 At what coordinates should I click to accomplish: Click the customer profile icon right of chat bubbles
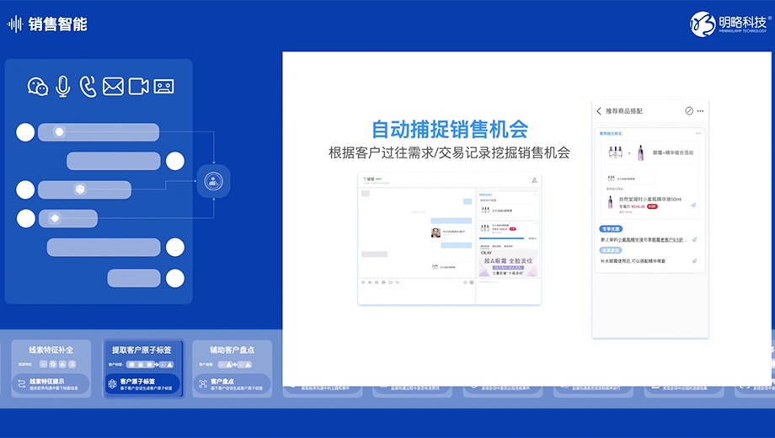click(x=213, y=180)
